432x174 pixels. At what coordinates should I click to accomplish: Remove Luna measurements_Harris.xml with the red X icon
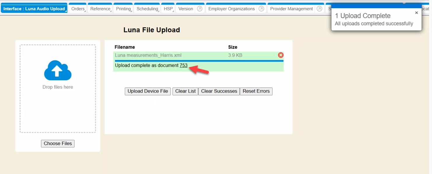pyautogui.click(x=281, y=55)
